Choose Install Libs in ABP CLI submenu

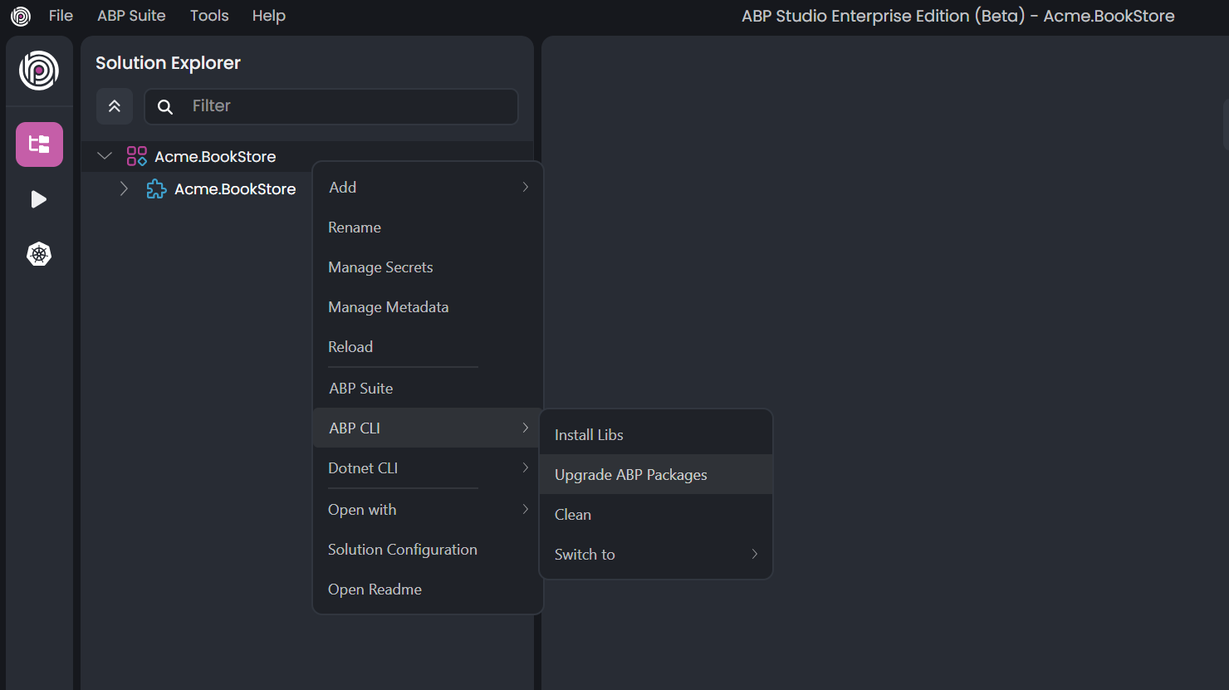[x=656, y=434]
